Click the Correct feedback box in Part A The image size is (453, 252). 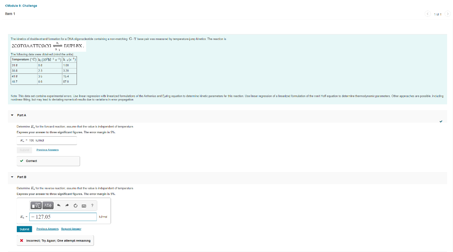(48, 161)
